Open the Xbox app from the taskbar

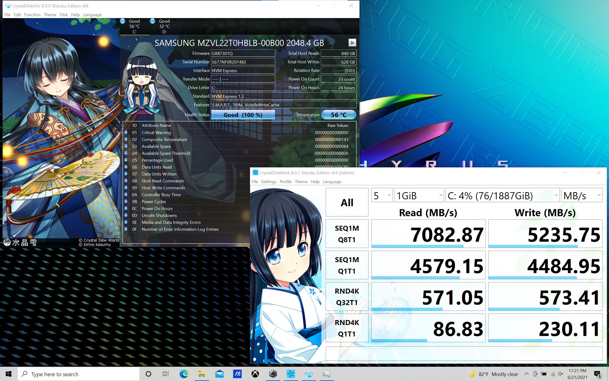255,374
